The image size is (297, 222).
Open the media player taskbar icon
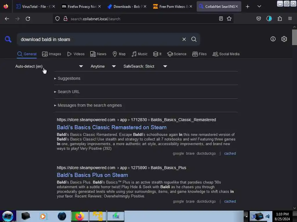tap(43, 216)
